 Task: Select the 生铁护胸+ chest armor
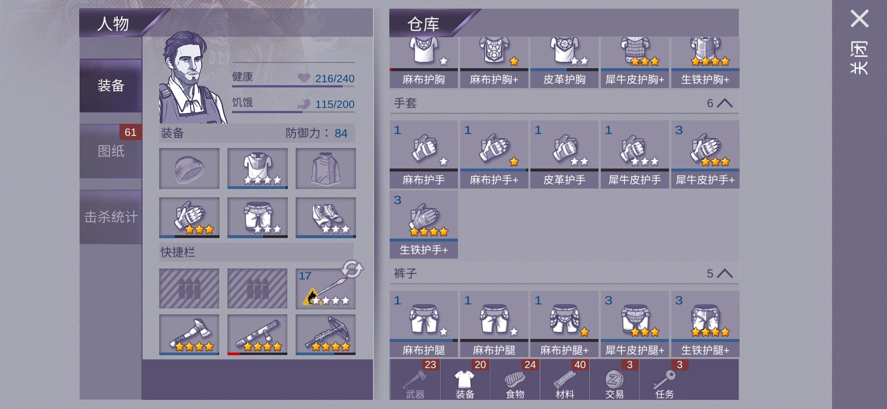(705, 62)
